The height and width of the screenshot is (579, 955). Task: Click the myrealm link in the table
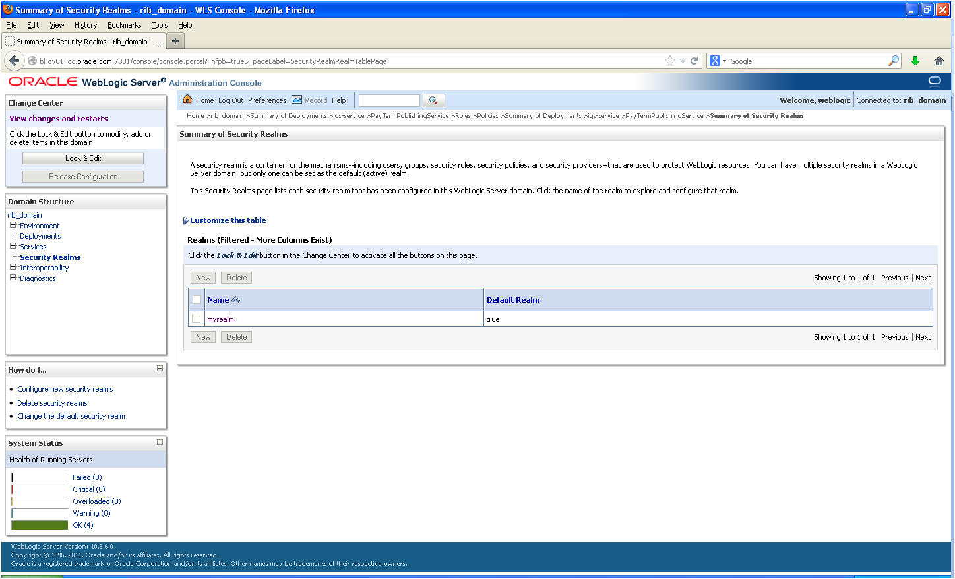coord(220,319)
